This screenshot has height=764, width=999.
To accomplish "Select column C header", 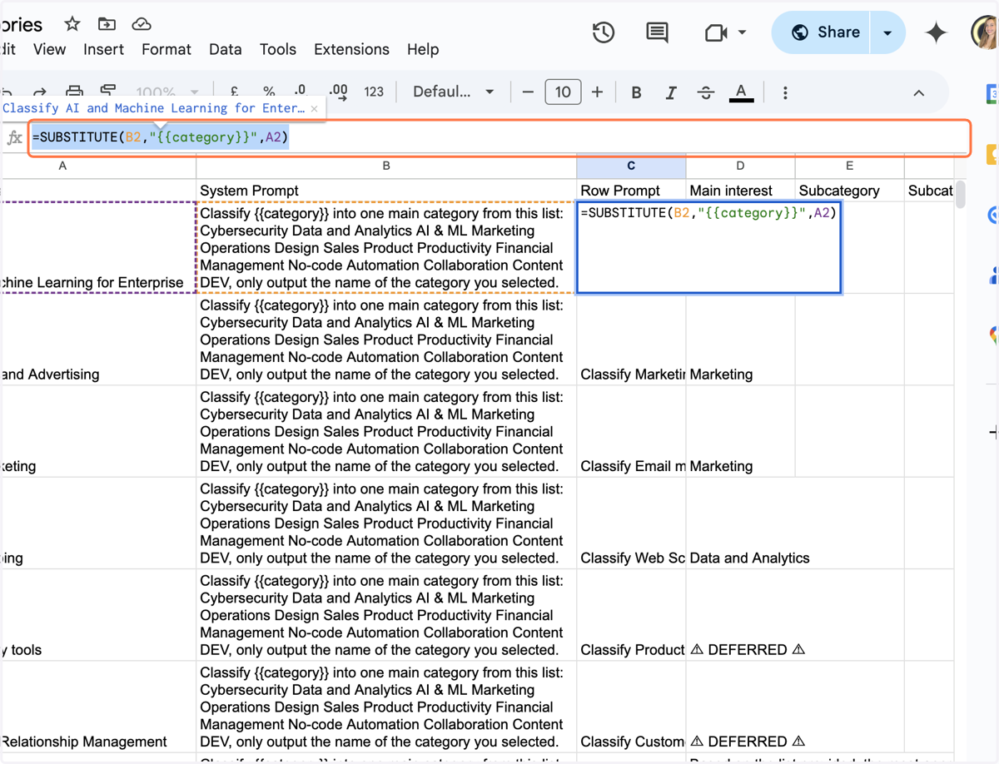I will click(631, 166).
